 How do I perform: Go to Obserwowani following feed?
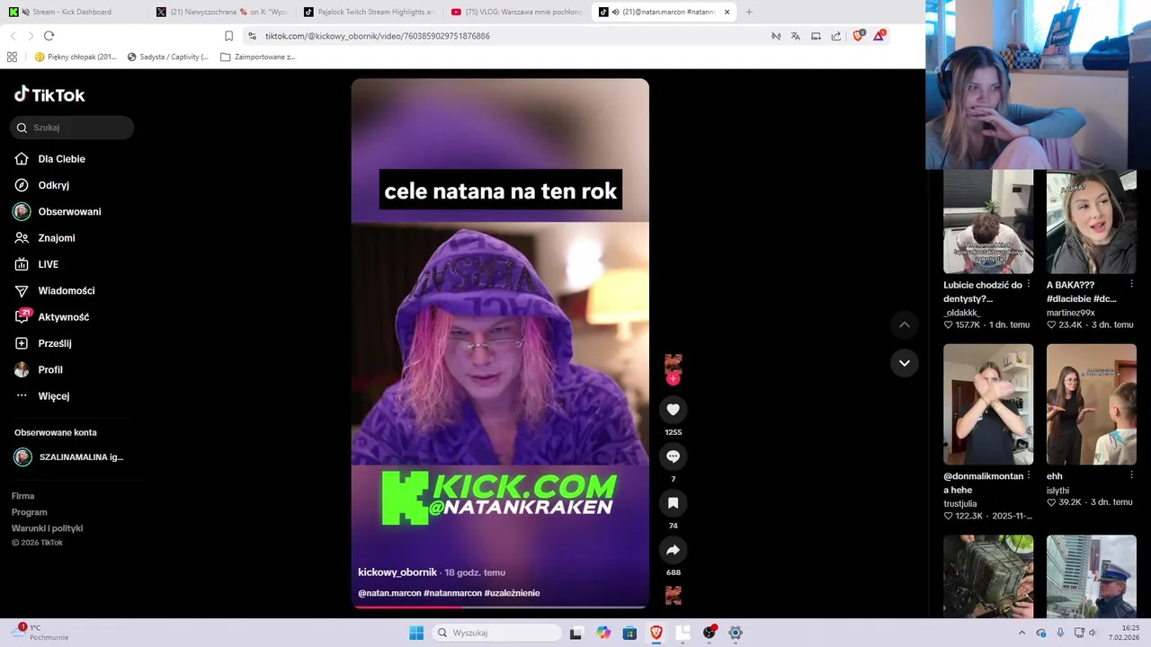pyautogui.click(x=69, y=211)
